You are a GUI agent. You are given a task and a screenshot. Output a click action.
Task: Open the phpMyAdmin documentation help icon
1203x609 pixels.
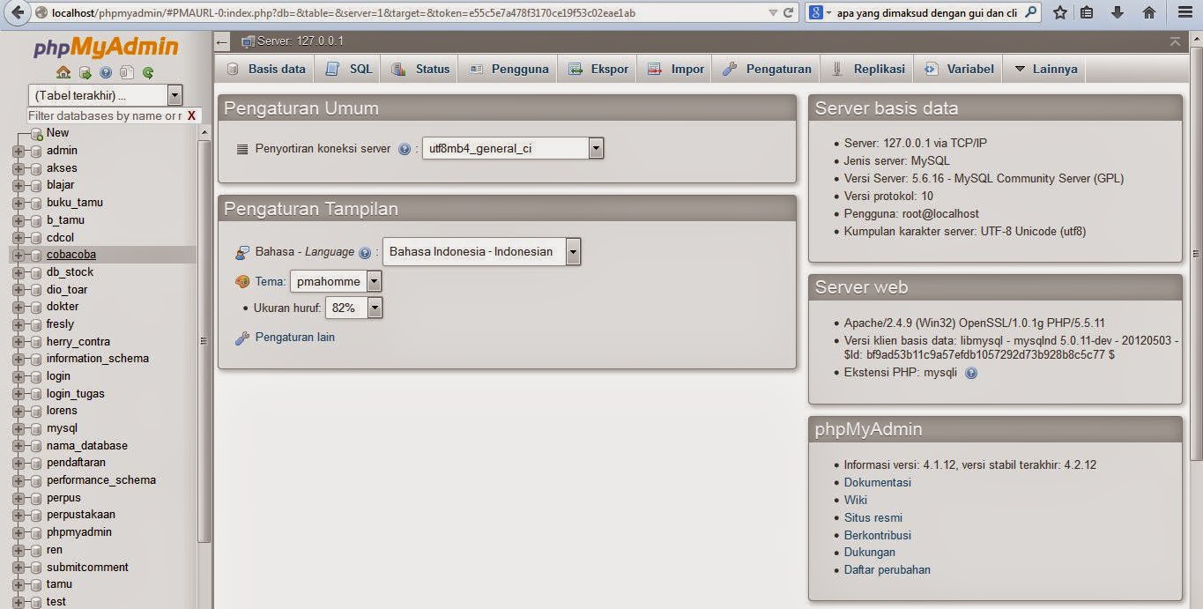pyautogui.click(x=106, y=73)
